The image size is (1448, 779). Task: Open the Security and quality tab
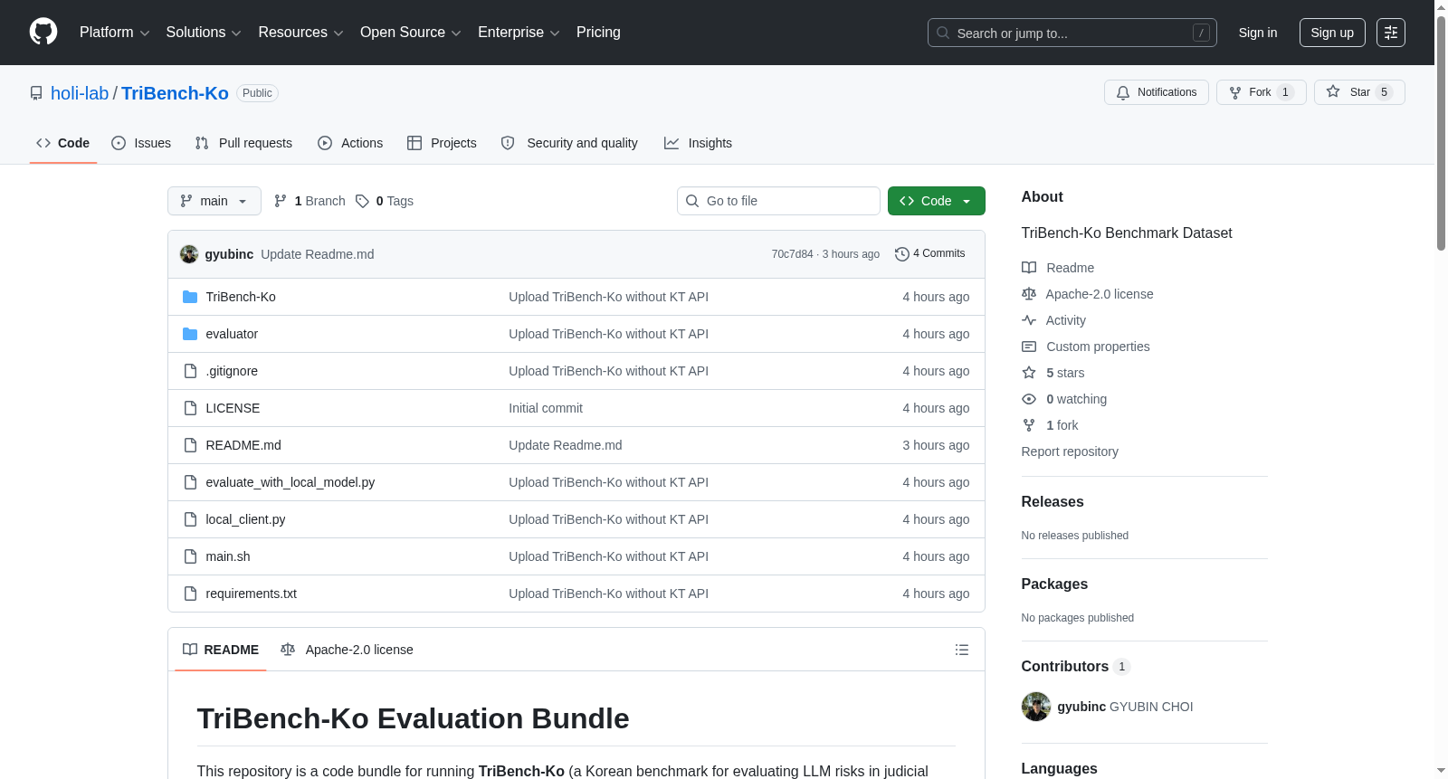coord(569,143)
